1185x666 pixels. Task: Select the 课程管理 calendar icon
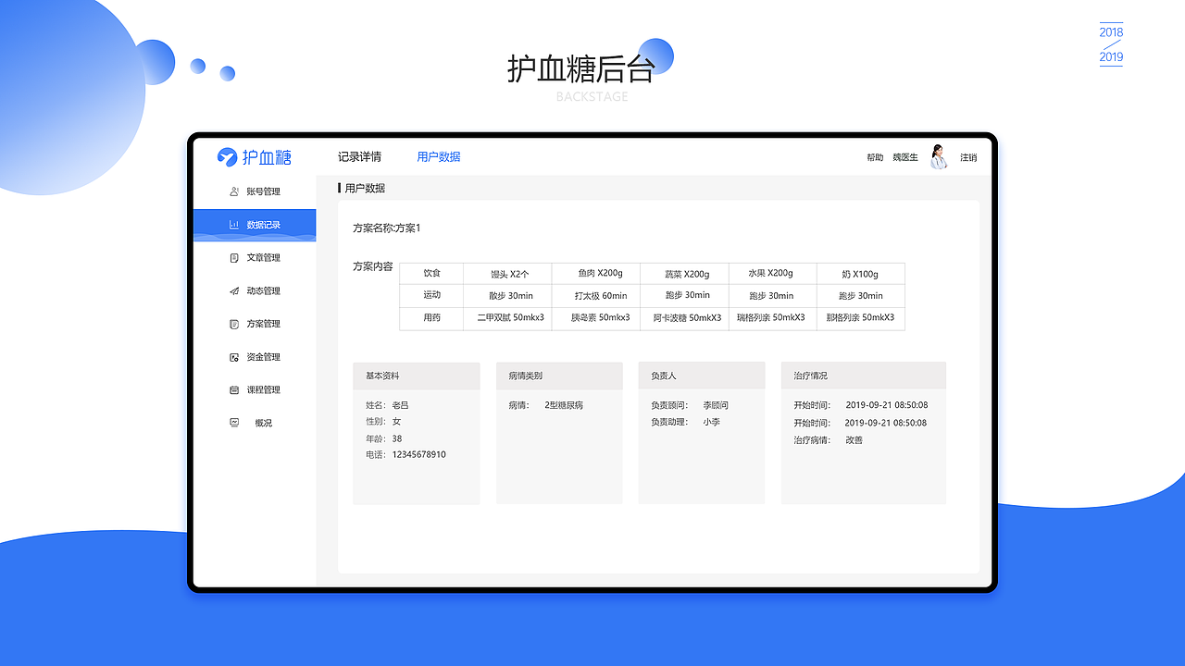coord(235,389)
